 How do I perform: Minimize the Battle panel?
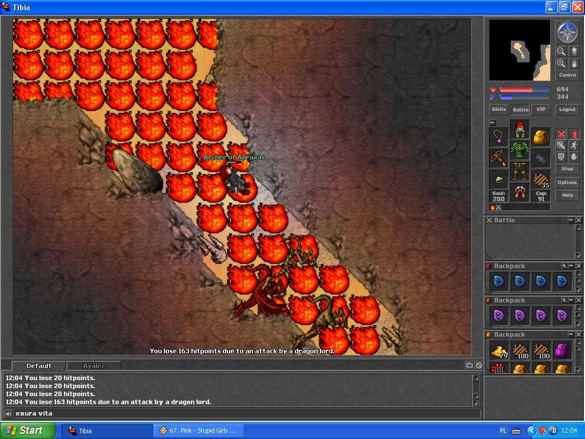(x=571, y=220)
